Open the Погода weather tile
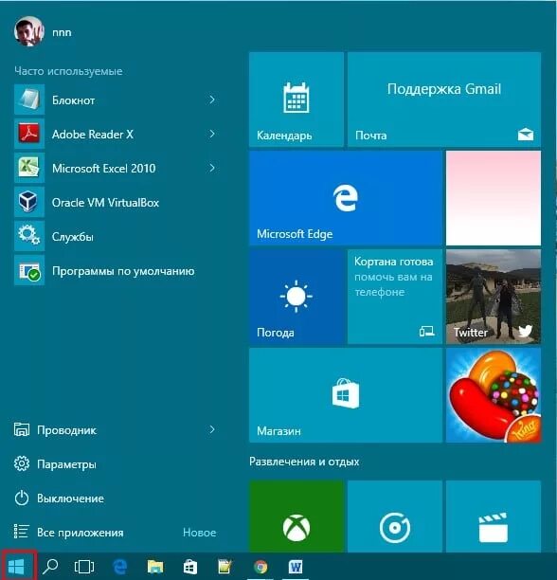 coord(296,297)
